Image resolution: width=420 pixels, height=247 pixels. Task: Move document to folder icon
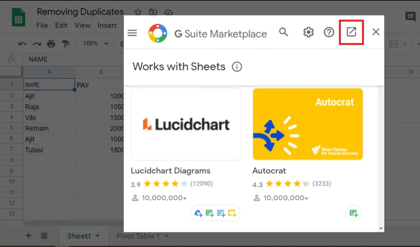click(x=153, y=12)
